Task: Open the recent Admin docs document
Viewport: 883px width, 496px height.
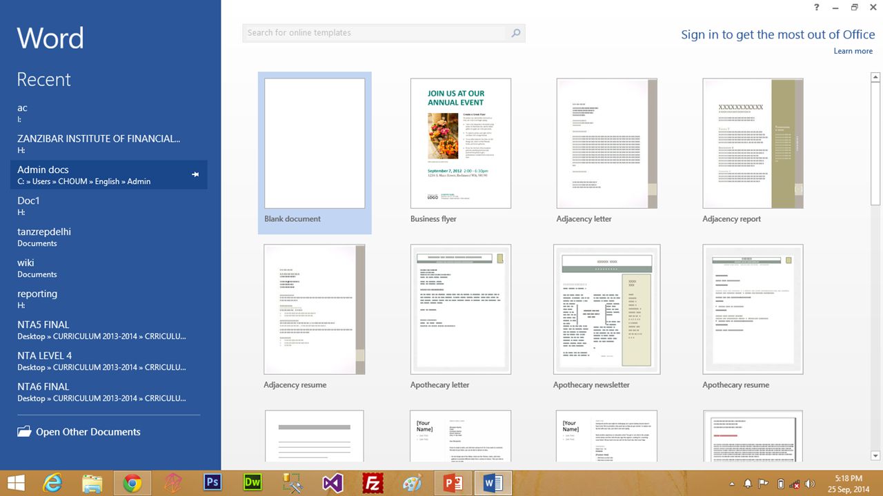Action: click(109, 175)
